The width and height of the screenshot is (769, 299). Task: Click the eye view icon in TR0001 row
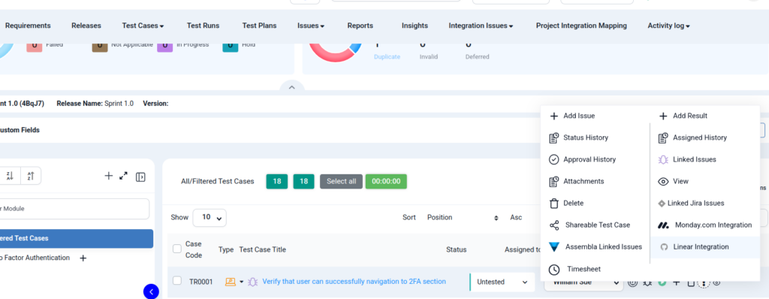pos(716,282)
